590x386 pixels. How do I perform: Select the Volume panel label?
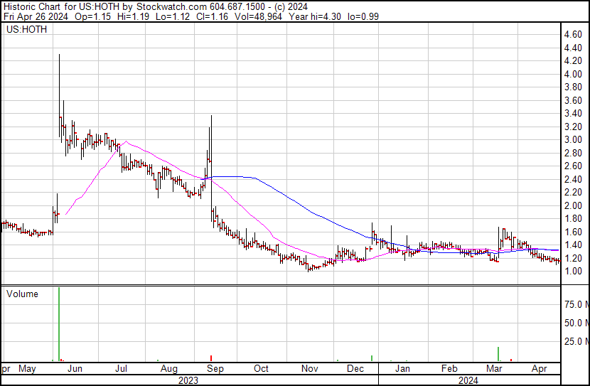click(x=22, y=294)
